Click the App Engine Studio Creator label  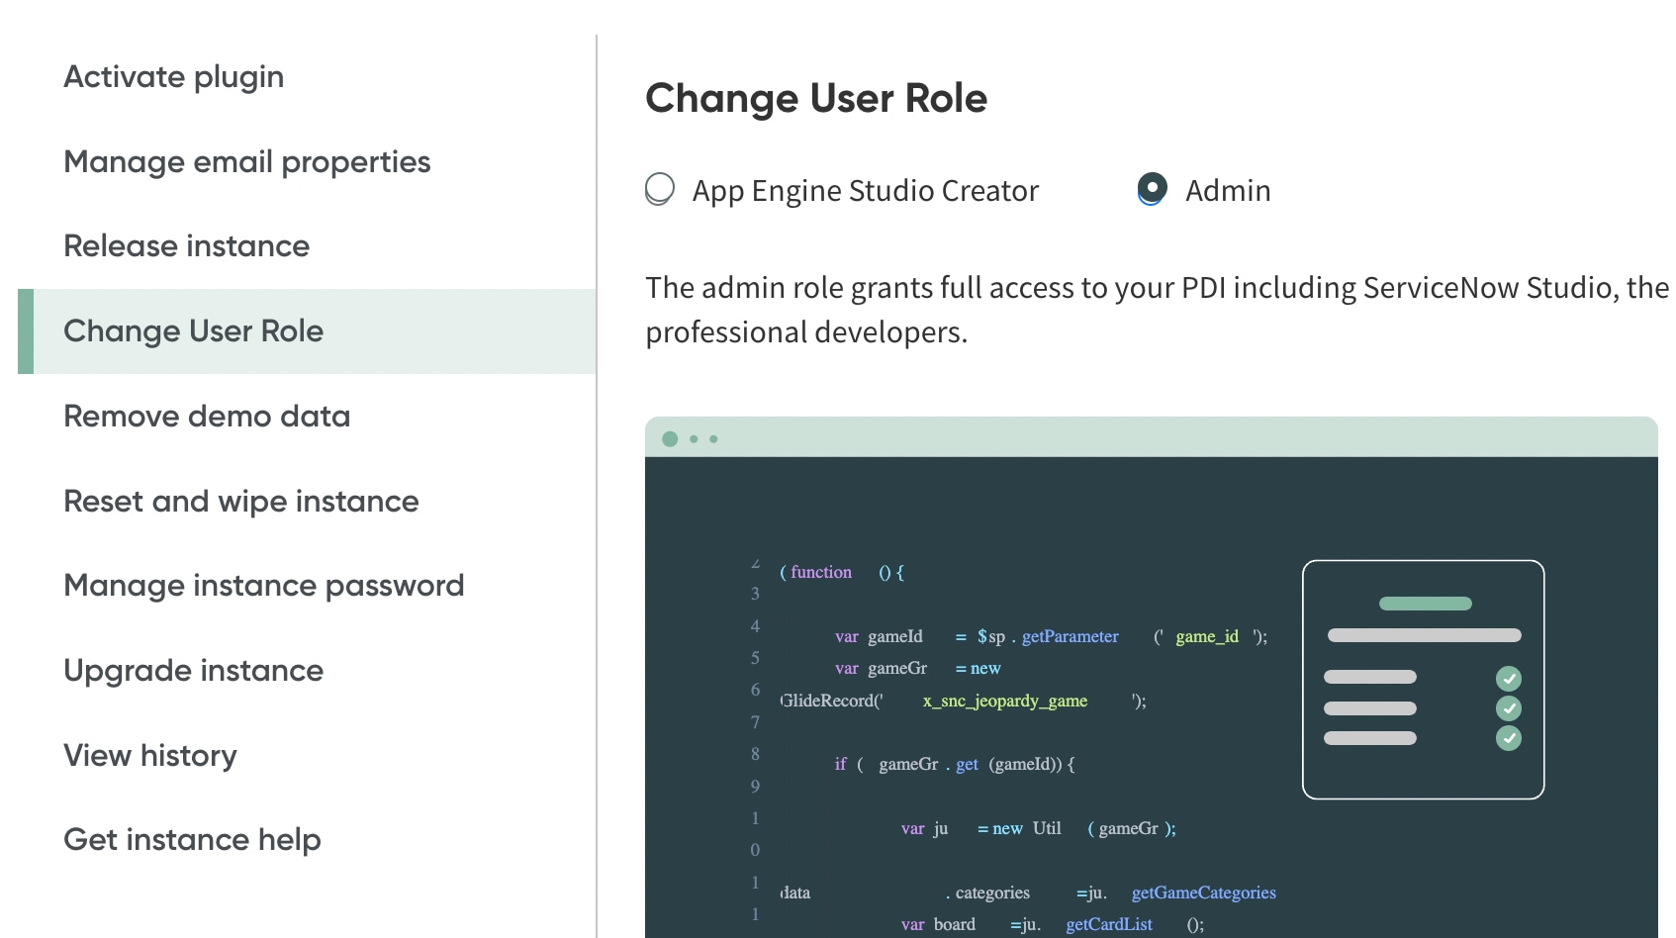866,191
